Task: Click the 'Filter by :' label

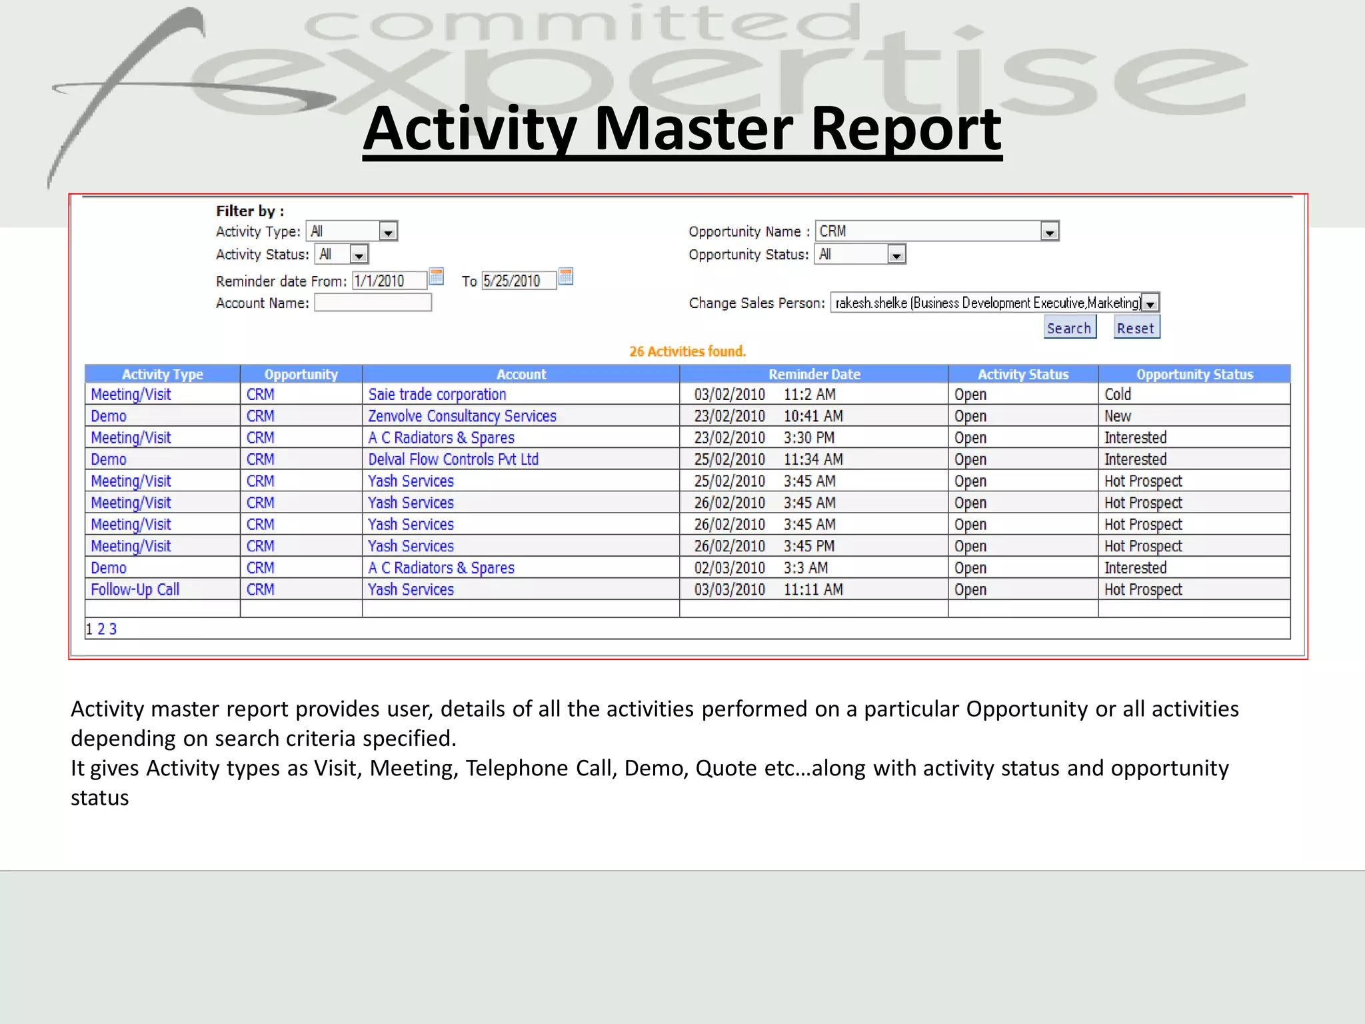Action: pos(250,211)
